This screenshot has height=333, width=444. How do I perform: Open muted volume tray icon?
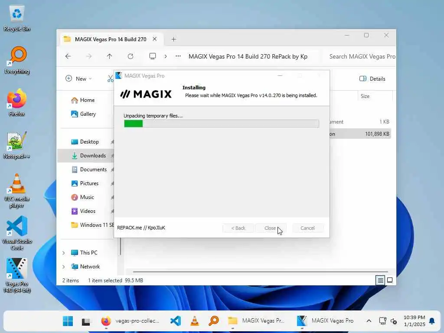(394, 321)
